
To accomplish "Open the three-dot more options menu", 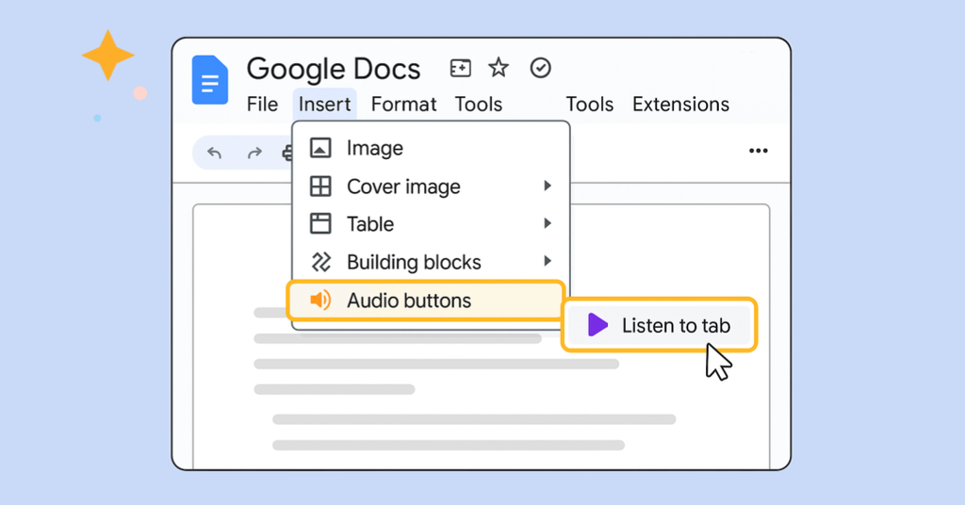I will 758,151.
